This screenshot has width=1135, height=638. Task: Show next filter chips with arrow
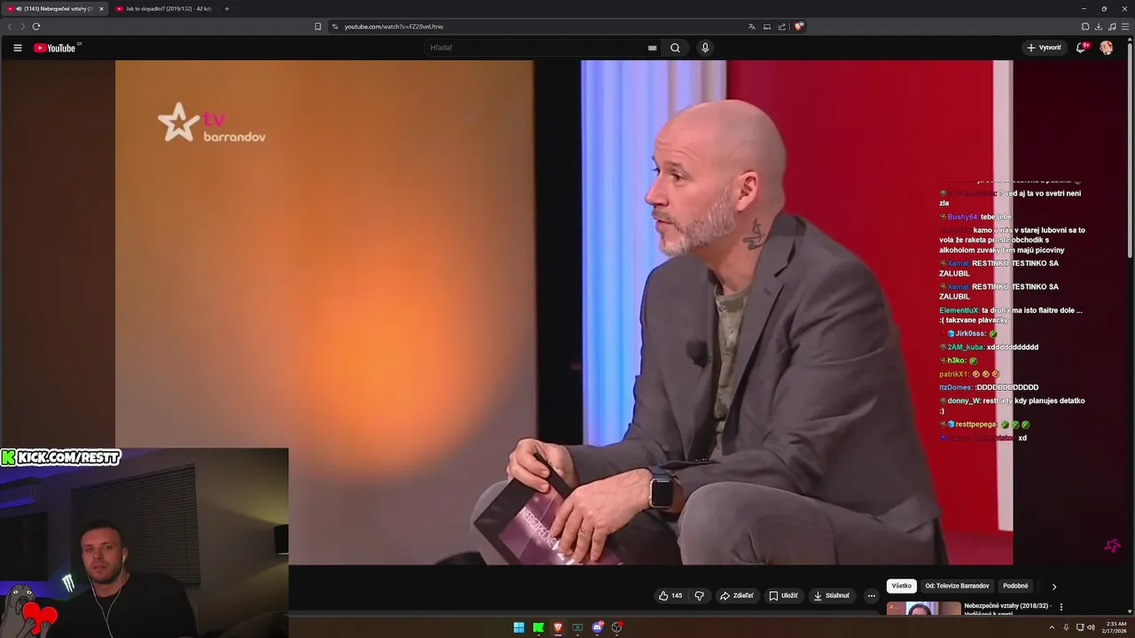[1053, 586]
